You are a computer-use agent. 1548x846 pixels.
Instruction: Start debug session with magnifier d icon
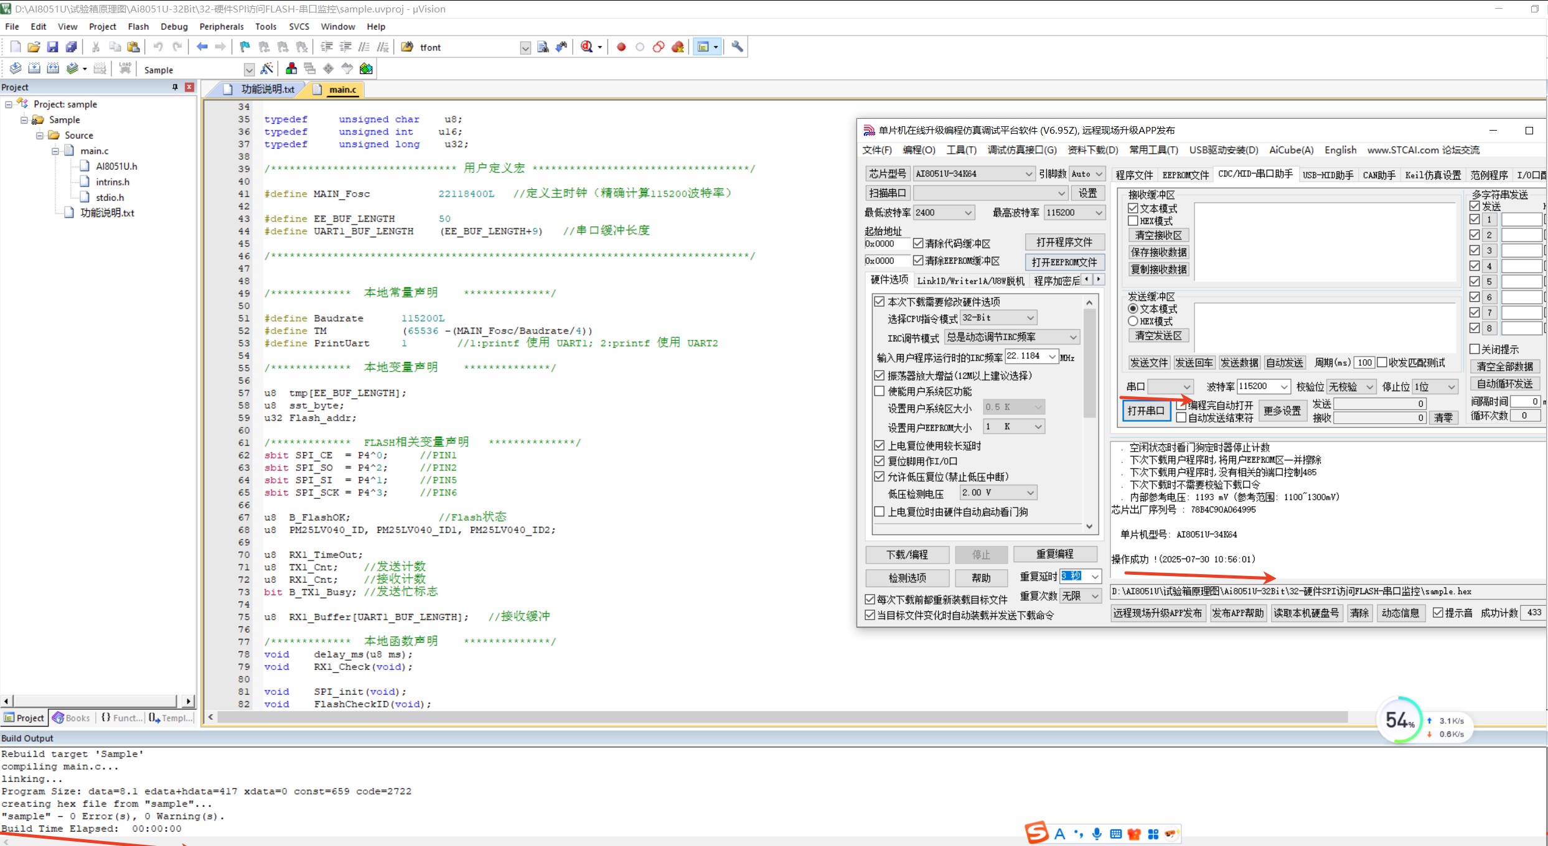[586, 47]
